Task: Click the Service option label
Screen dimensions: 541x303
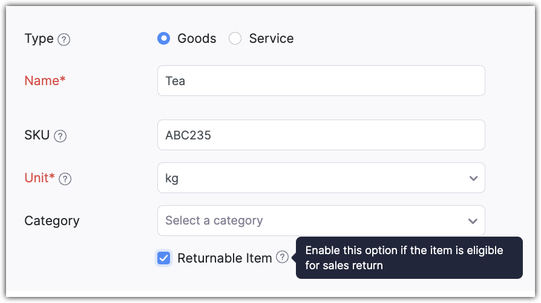Action: 271,39
